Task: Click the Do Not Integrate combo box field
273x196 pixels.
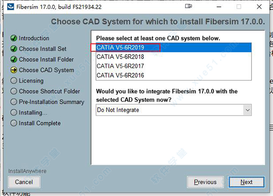Action: pyautogui.click(x=174, y=110)
